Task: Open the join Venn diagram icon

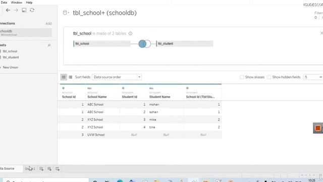Action: point(144,44)
